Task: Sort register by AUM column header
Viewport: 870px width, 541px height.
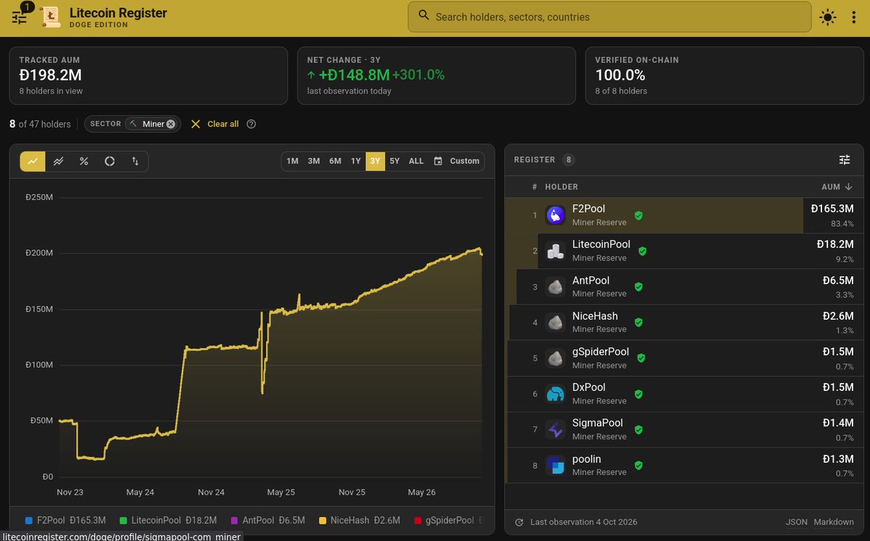Action: [x=836, y=187]
